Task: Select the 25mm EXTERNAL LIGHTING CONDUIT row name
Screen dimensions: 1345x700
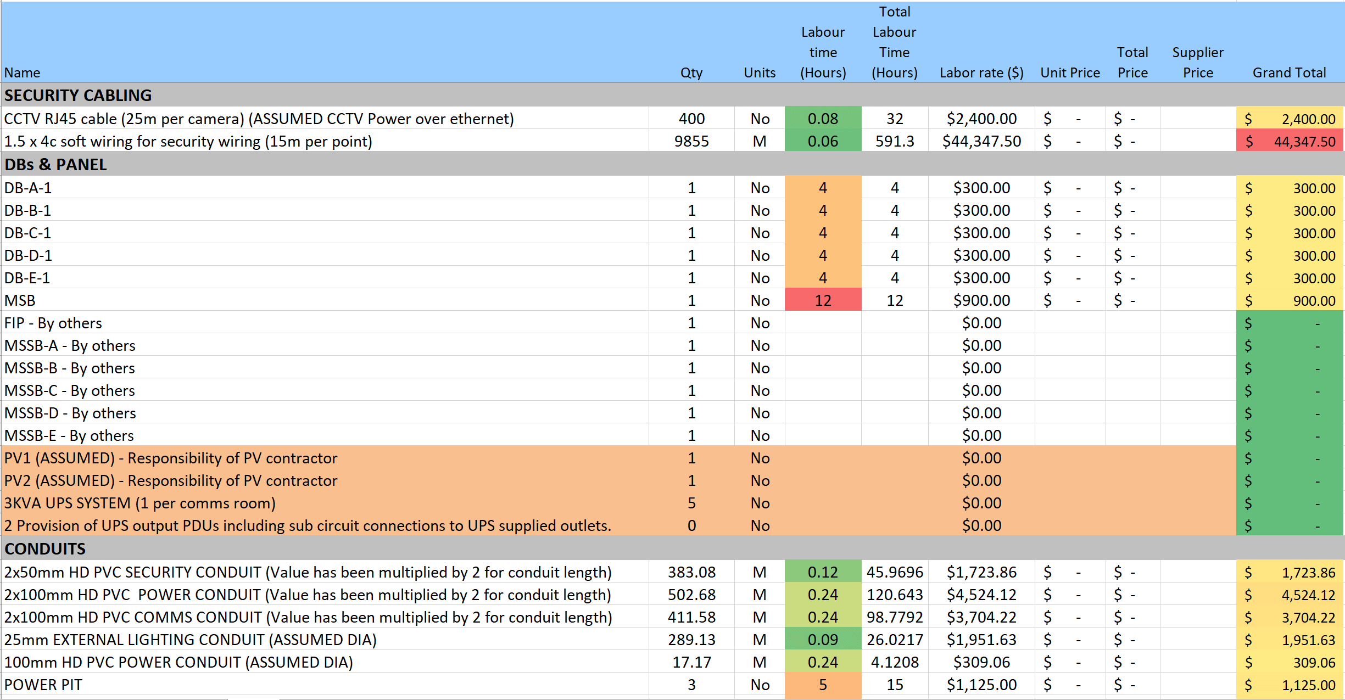Action: (x=190, y=640)
